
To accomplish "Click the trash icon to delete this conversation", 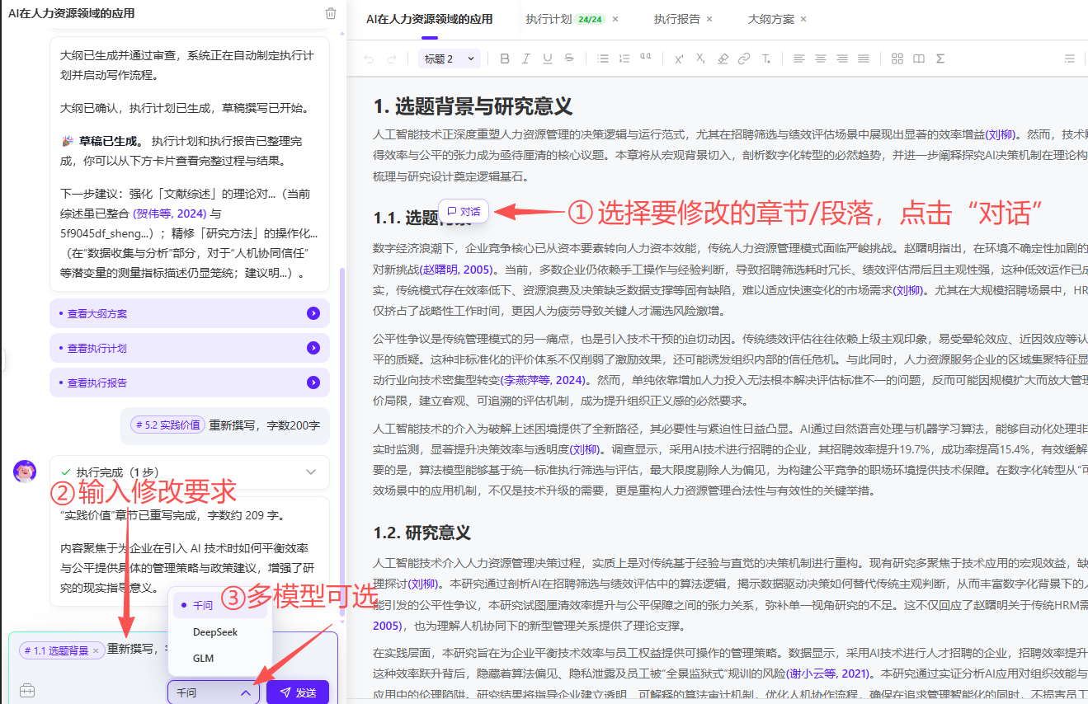I will [x=331, y=13].
